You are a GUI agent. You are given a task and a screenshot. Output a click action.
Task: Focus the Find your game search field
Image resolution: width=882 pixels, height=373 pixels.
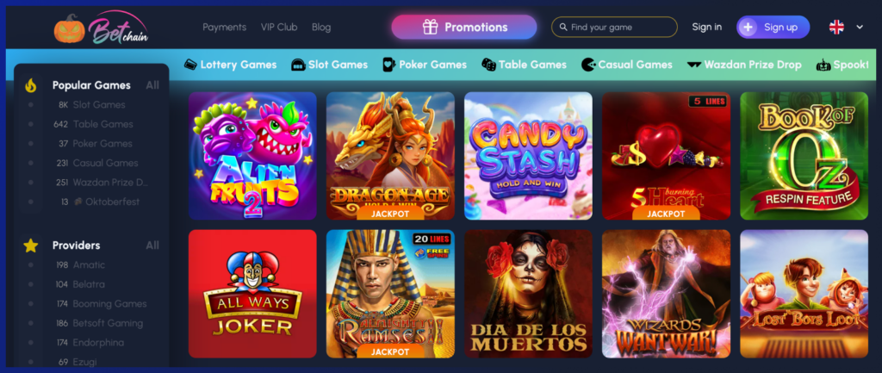click(x=614, y=27)
